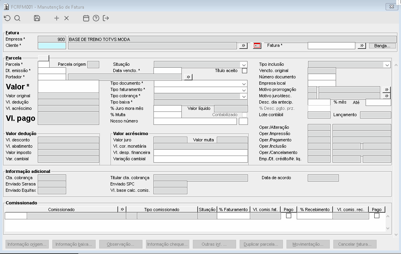Open help via the question mark icon

(x=96, y=18)
